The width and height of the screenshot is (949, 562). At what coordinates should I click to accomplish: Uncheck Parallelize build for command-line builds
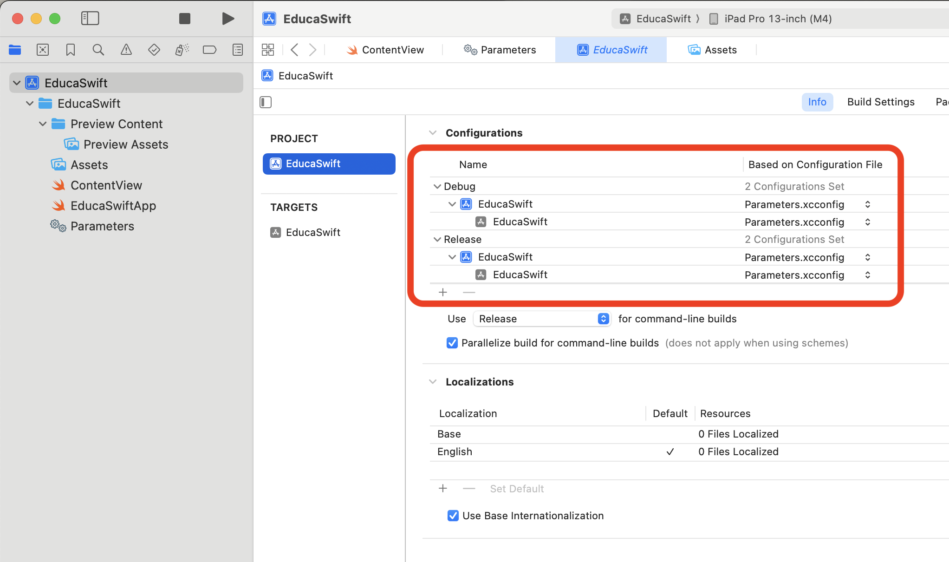tap(452, 343)
